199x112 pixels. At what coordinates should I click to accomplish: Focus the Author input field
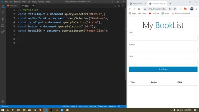point(163,50)
